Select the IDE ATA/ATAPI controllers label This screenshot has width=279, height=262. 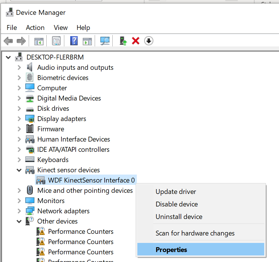coord(73,149)
